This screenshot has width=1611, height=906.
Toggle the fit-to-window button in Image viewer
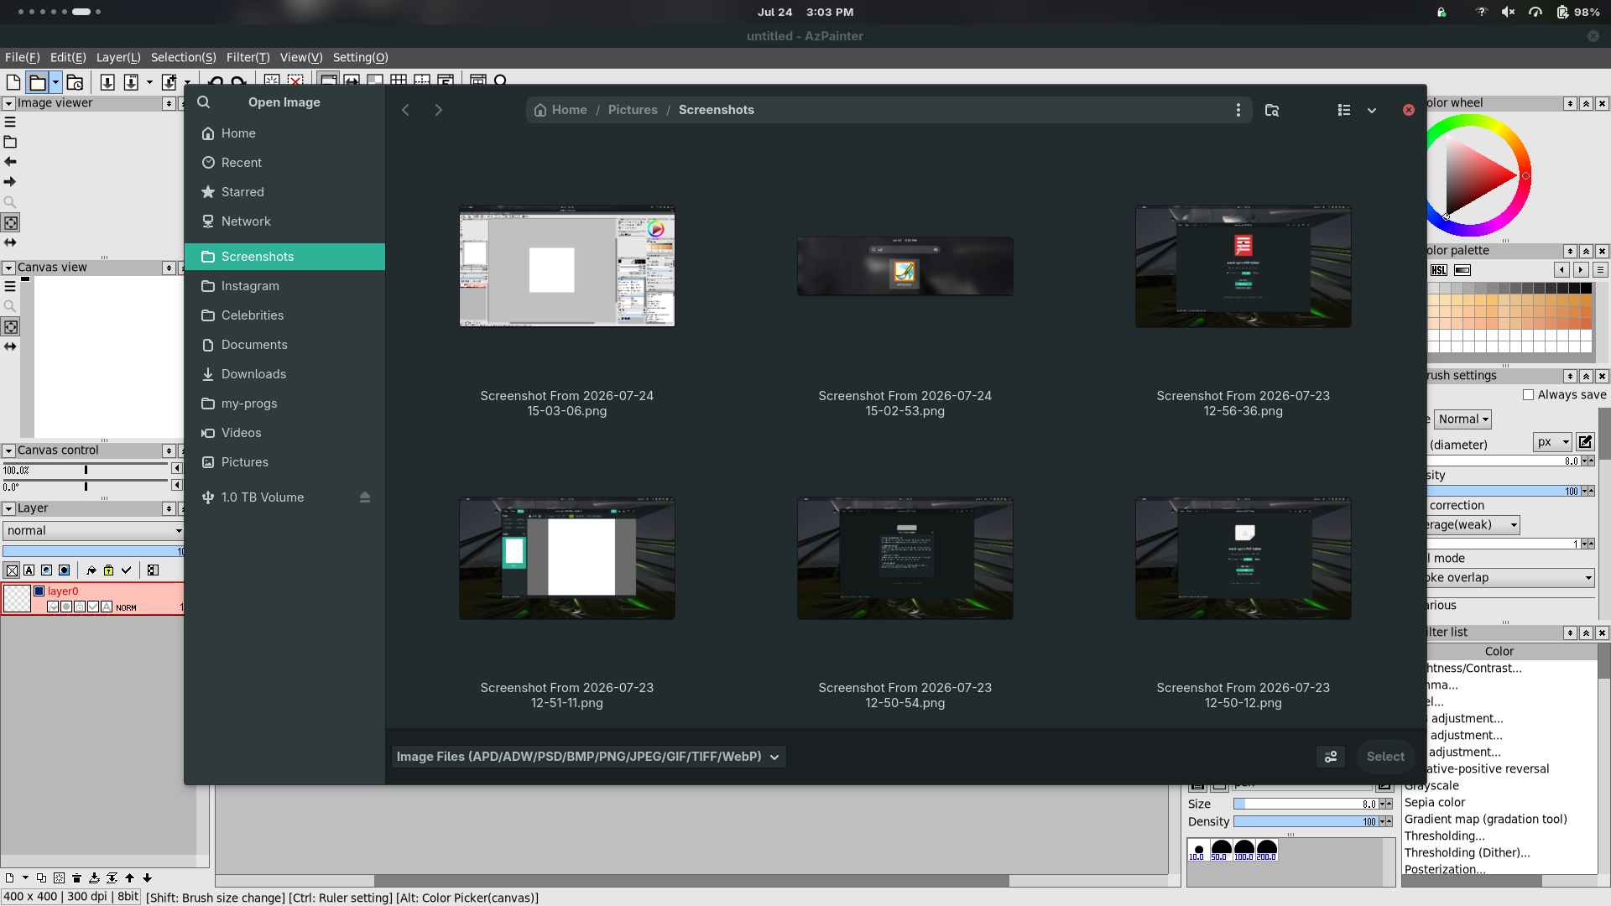click(x=11, y=223)
